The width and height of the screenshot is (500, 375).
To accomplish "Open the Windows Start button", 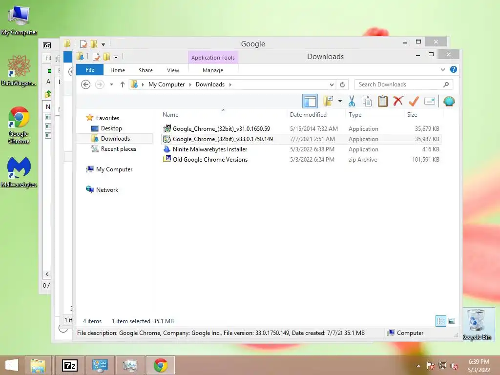I will [12, 365].
